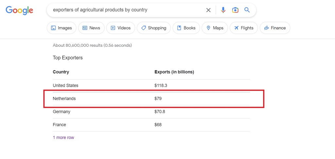The height and width of the screenshot is (159, 335).
Task: Filter results by Images
Action: tap(62, 28)
